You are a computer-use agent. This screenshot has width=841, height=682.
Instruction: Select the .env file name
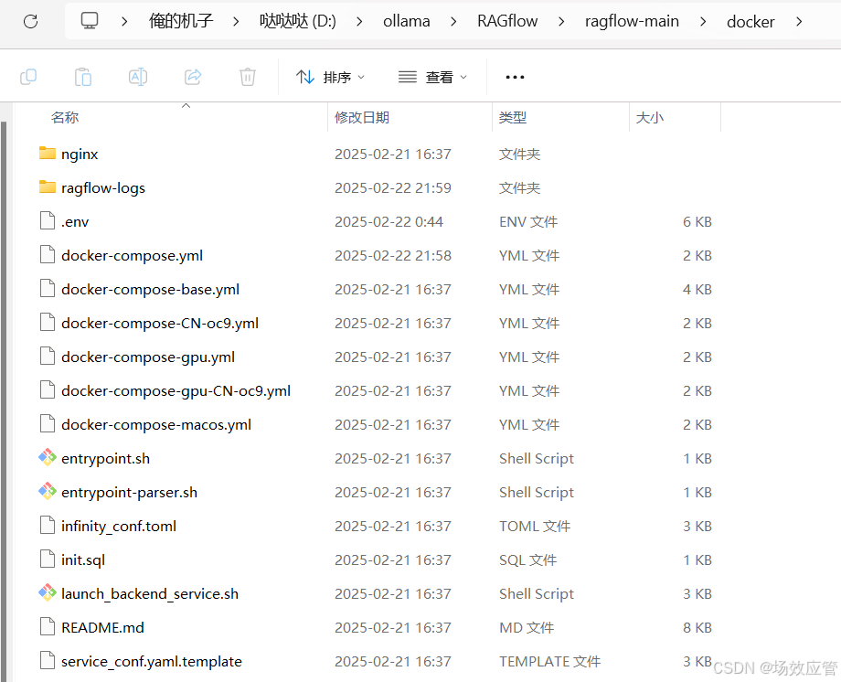[x=75, y=222]
